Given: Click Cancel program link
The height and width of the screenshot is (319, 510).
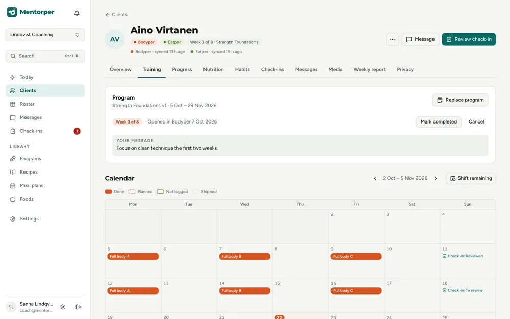Looking at the screenshot, I should coord(476,122).
